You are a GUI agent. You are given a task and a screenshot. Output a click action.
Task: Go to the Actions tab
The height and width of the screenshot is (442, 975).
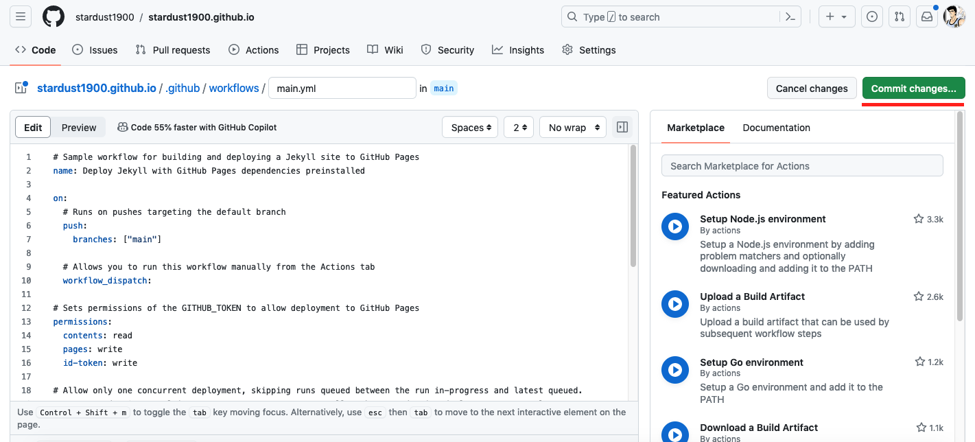(254, 50)
